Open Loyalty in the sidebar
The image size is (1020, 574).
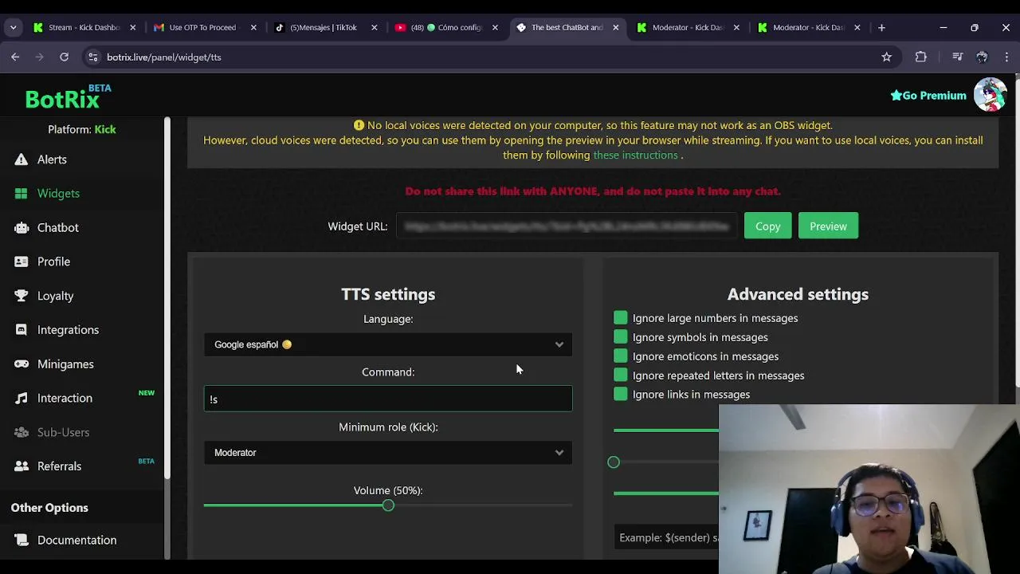[x=56, y=296]
